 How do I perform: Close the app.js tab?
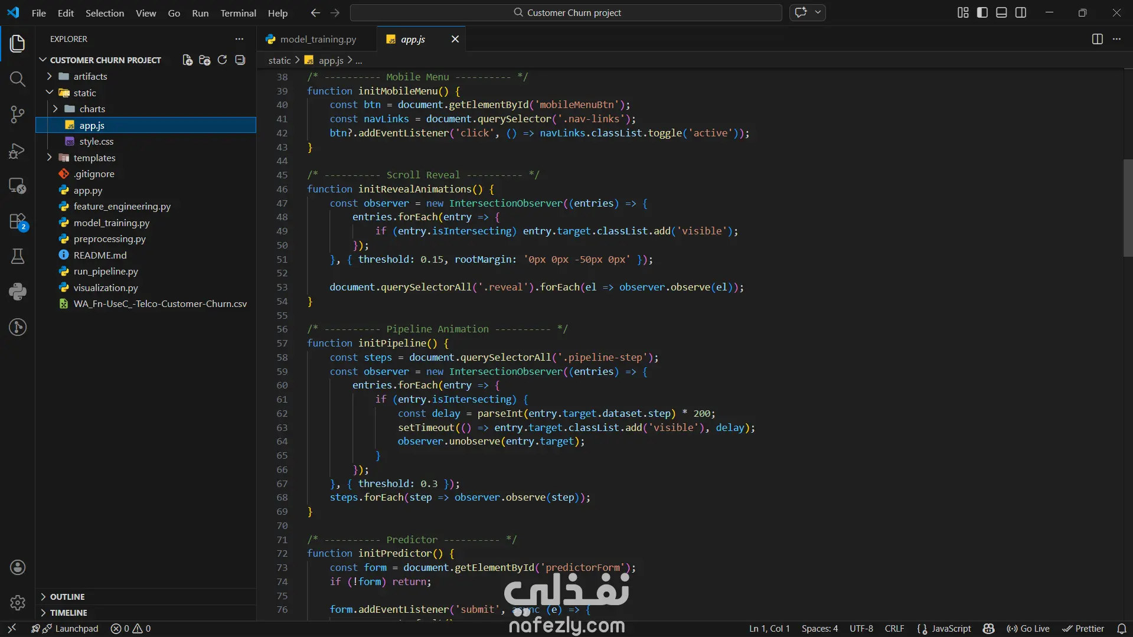coord(455,39)
